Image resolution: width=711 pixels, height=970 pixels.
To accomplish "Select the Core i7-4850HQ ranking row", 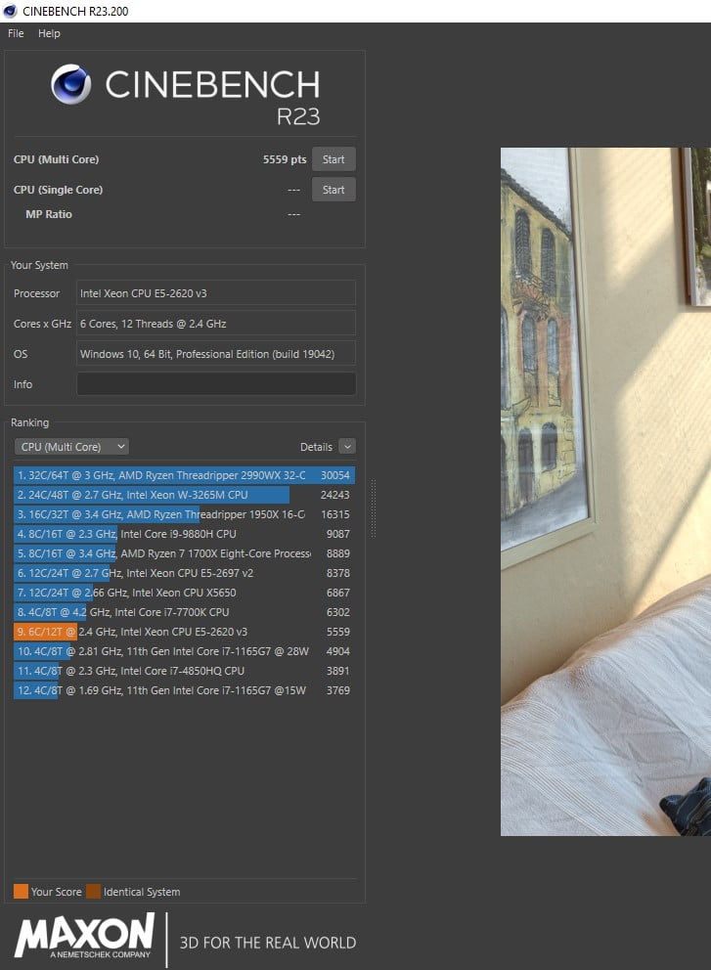I will 185,671.
